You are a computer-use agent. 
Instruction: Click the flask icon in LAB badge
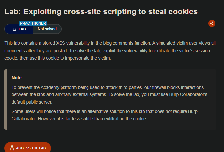point(14,29)
